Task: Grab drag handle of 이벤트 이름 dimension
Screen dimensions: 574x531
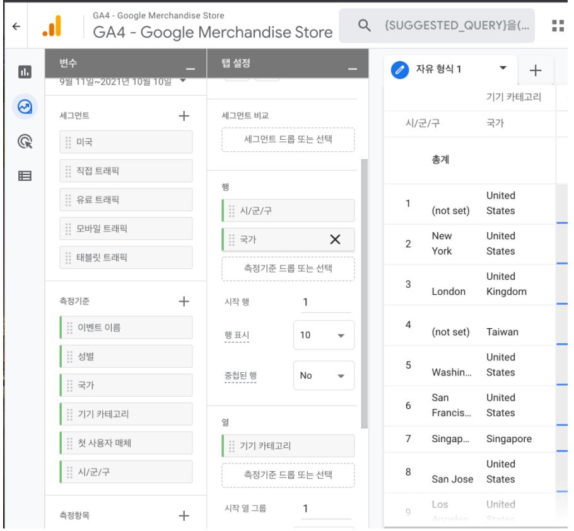Action: tap(69, 328)
